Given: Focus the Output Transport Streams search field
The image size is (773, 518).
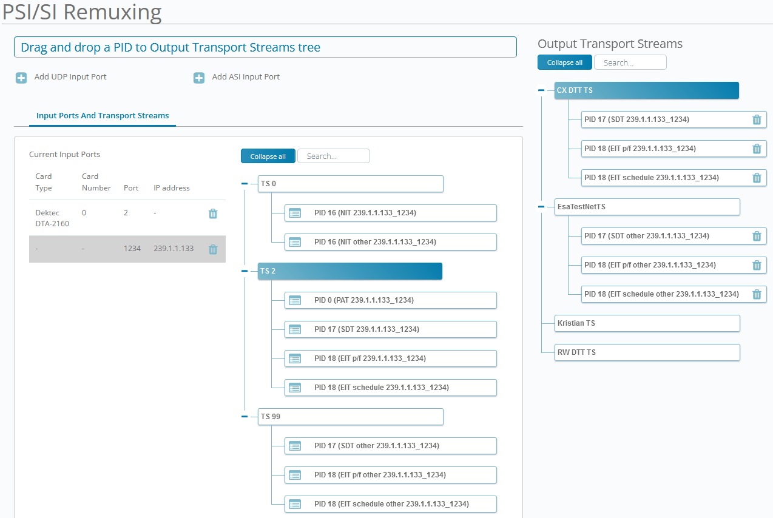Looking at the screenshot, I should (630, 62).
